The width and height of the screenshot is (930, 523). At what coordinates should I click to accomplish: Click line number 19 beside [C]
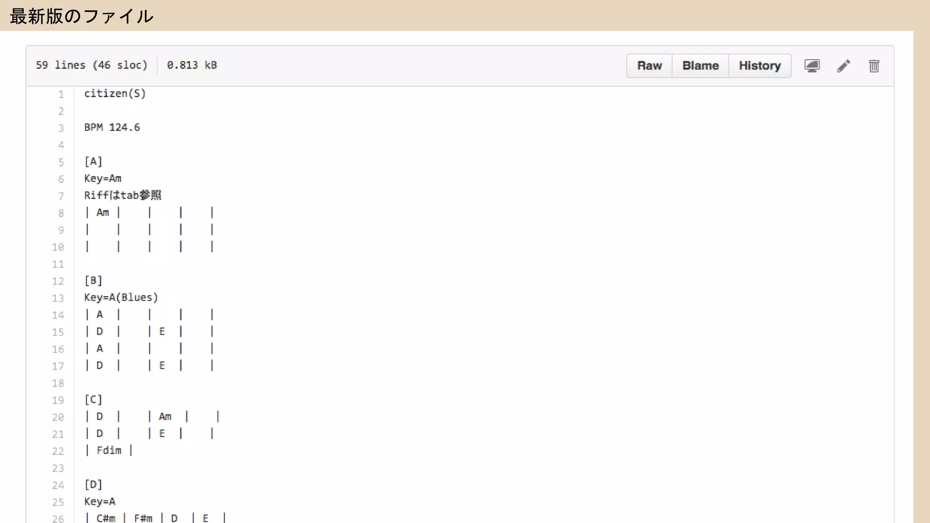point(58,400)
